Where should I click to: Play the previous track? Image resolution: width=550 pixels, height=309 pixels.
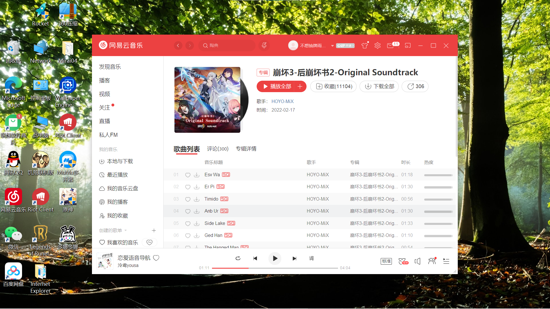pos(255,258)
